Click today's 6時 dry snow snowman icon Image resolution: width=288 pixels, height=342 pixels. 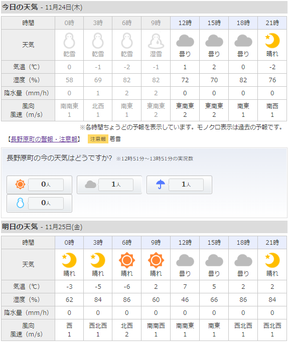pos(127,41)
